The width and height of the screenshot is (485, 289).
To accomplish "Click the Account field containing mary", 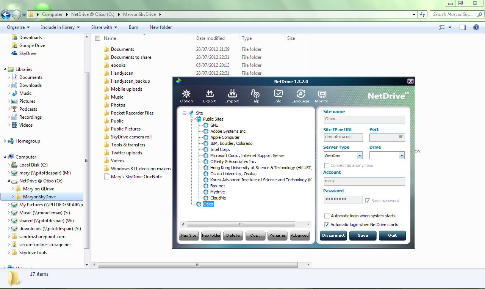I will (364, 181).
